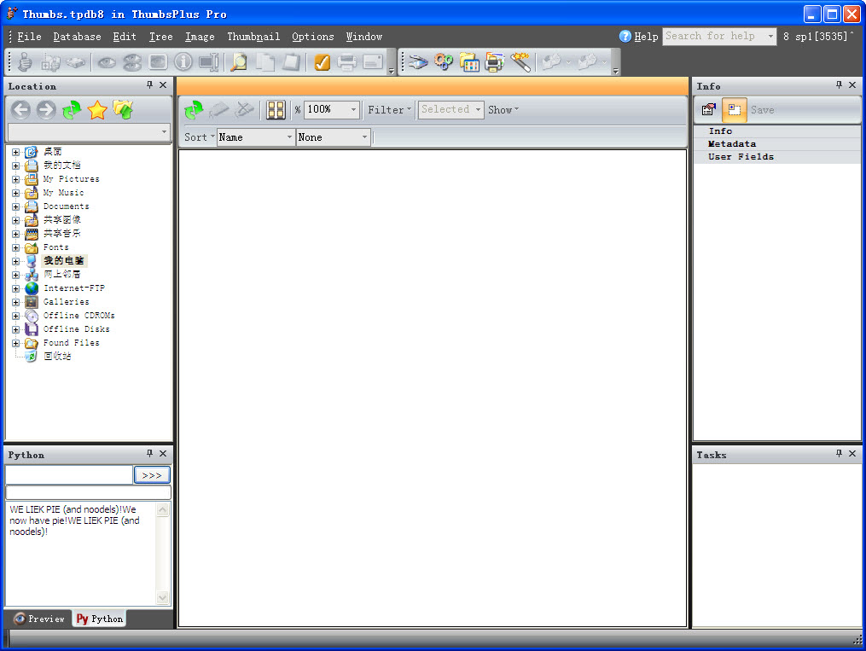Open the 100% zoom dropdown
866x651 pixels.
tap(353, 110)
